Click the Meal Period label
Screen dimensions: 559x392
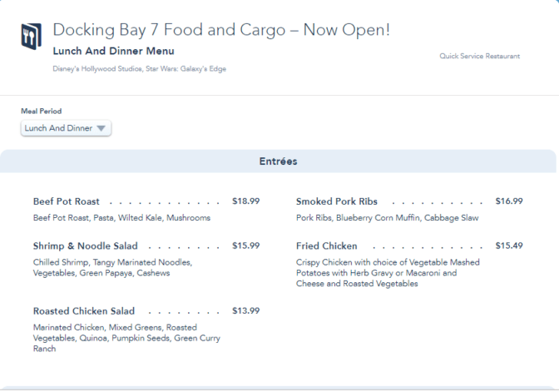pyautogui.click(x=42, y=112)
